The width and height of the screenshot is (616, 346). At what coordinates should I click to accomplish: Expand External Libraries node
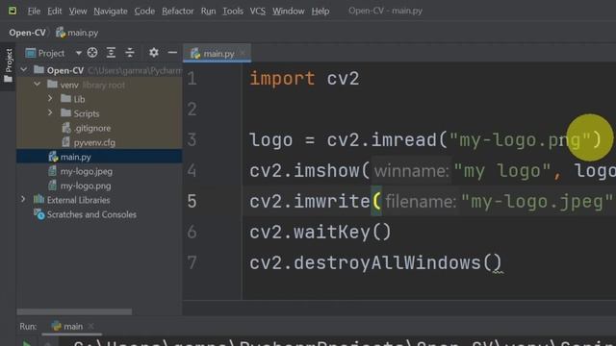(23, 199)
